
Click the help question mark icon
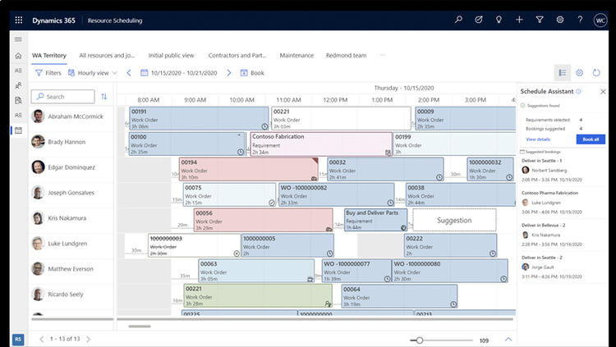[580, 19]
